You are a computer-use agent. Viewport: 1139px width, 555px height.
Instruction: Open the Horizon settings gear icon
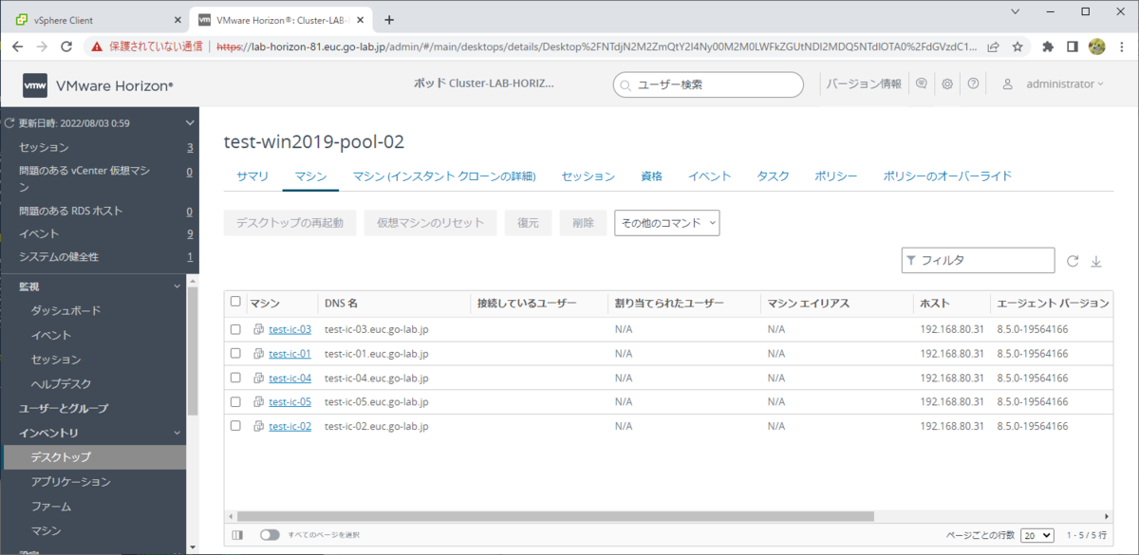[947, 84]
